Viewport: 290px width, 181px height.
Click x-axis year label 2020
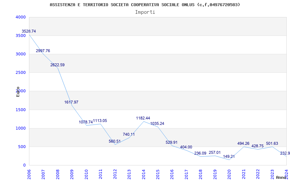coord(229,174)
